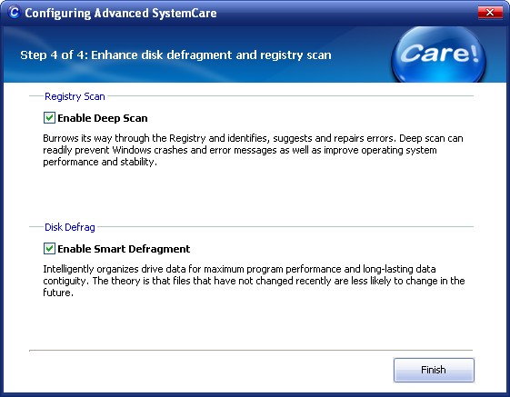Click the Advanced SystemCare title bar icon

[x=14, y=13]
